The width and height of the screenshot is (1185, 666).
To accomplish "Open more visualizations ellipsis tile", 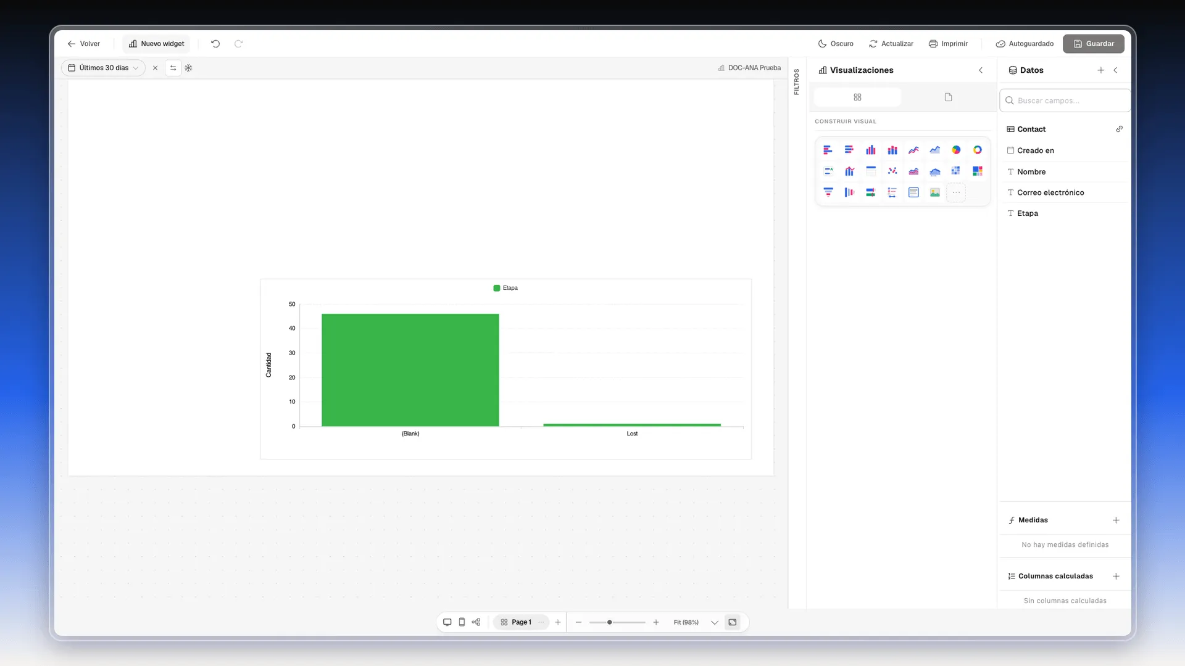I will (x=956, y=192).
